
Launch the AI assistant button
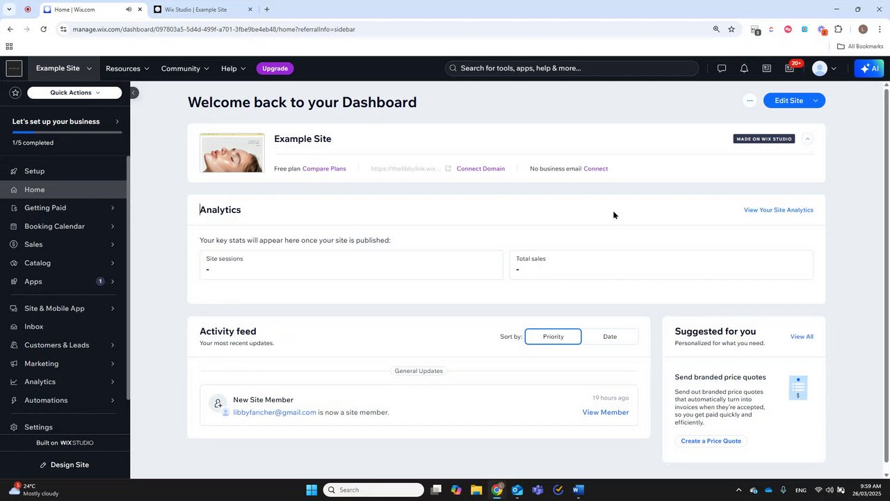tap(869, 68)
